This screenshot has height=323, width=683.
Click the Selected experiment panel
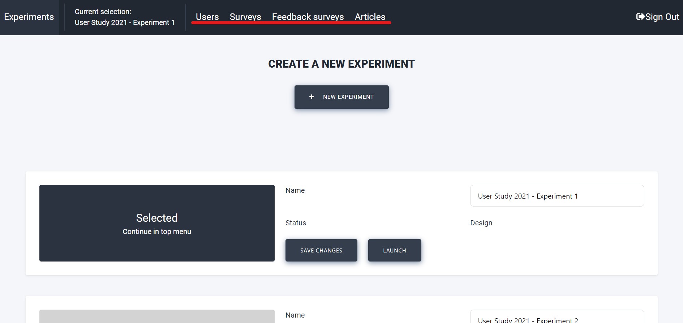click(157, 223)
